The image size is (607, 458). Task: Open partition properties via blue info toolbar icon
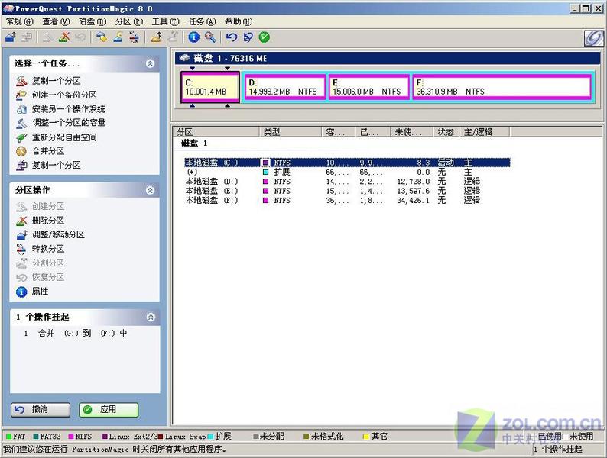[x=193, y=37]
